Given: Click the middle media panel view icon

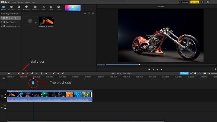Looking at the screenshot, I should click(89, 13).
